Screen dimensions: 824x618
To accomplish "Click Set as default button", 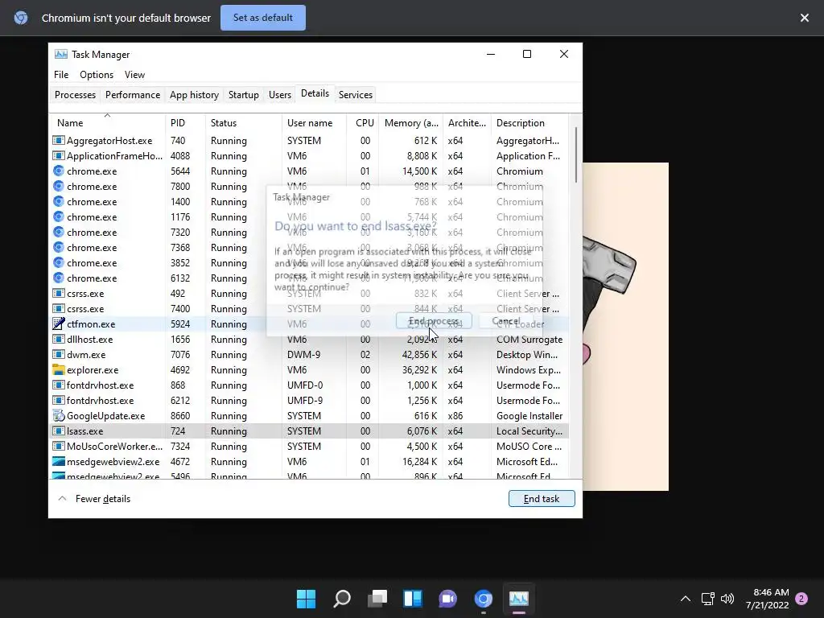I will [263, 18].
